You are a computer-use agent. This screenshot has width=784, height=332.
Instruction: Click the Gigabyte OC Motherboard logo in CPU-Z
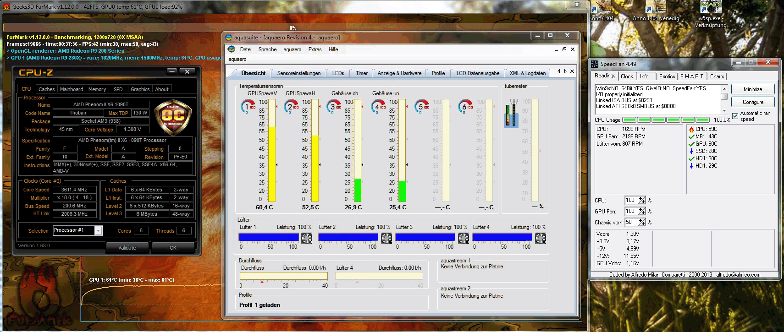coord(173,118)
